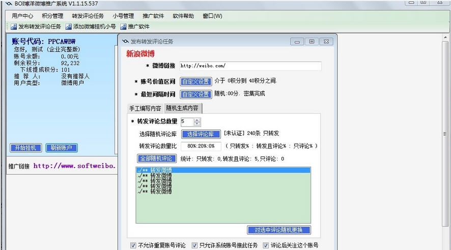Open the 推广软件 menu
This screenshot has height=250, width=451.
tap(153, 16)
